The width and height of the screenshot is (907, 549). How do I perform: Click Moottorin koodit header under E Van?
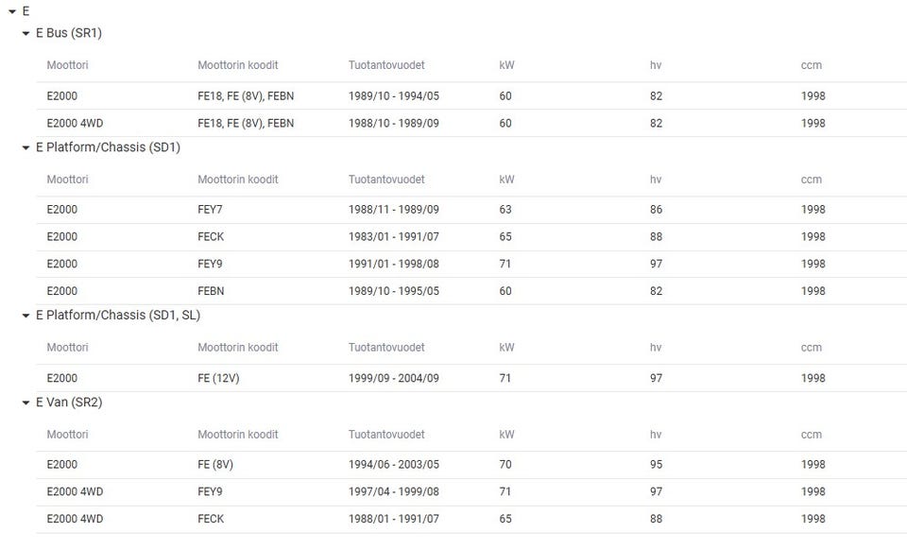click(x=237, y=435)
